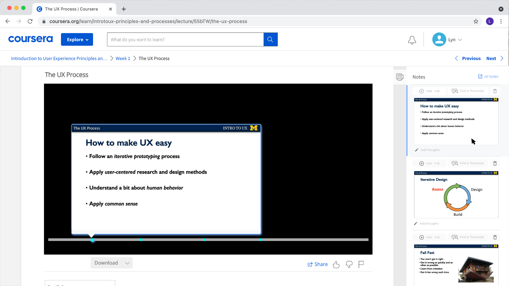The width and height of the screenshot is (509, 286).
Task: Delete the first note with trash icon
Action: tap(495, 91)
